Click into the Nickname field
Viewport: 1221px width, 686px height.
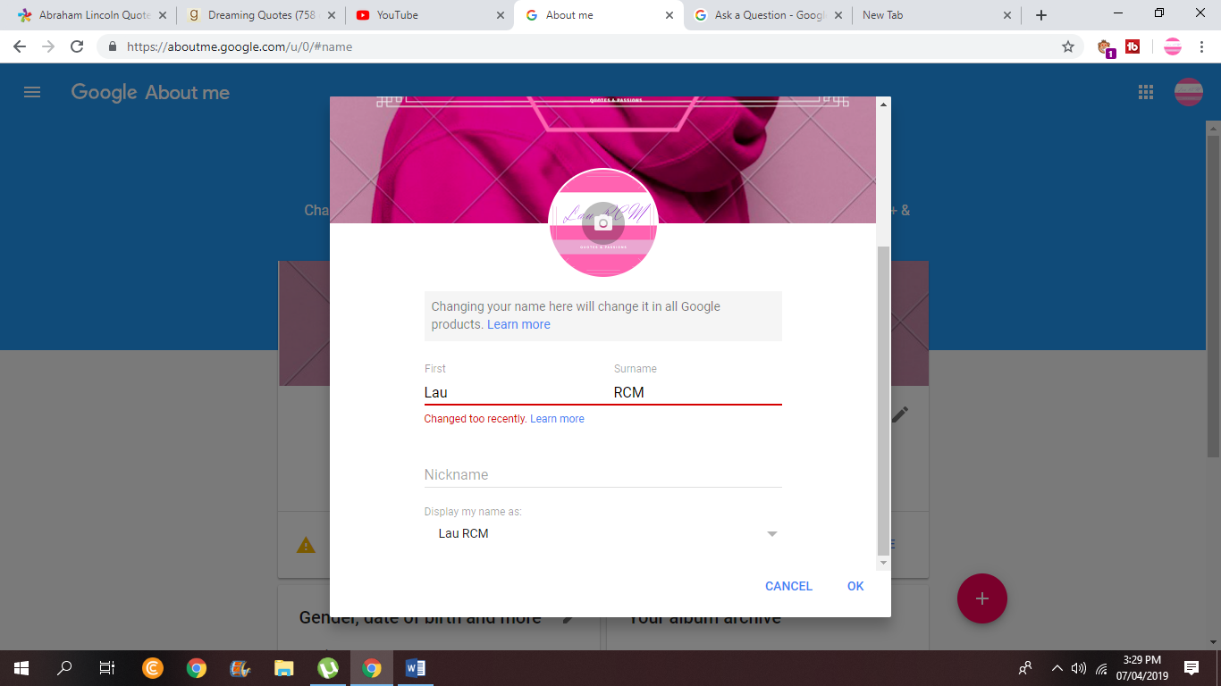click(602, 474)
